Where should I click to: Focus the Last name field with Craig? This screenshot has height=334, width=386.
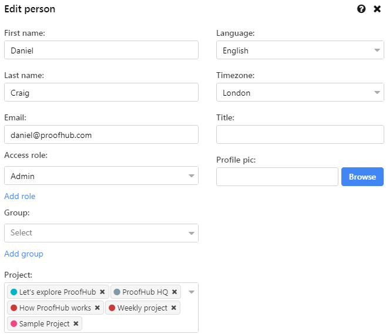coord(101,92)
